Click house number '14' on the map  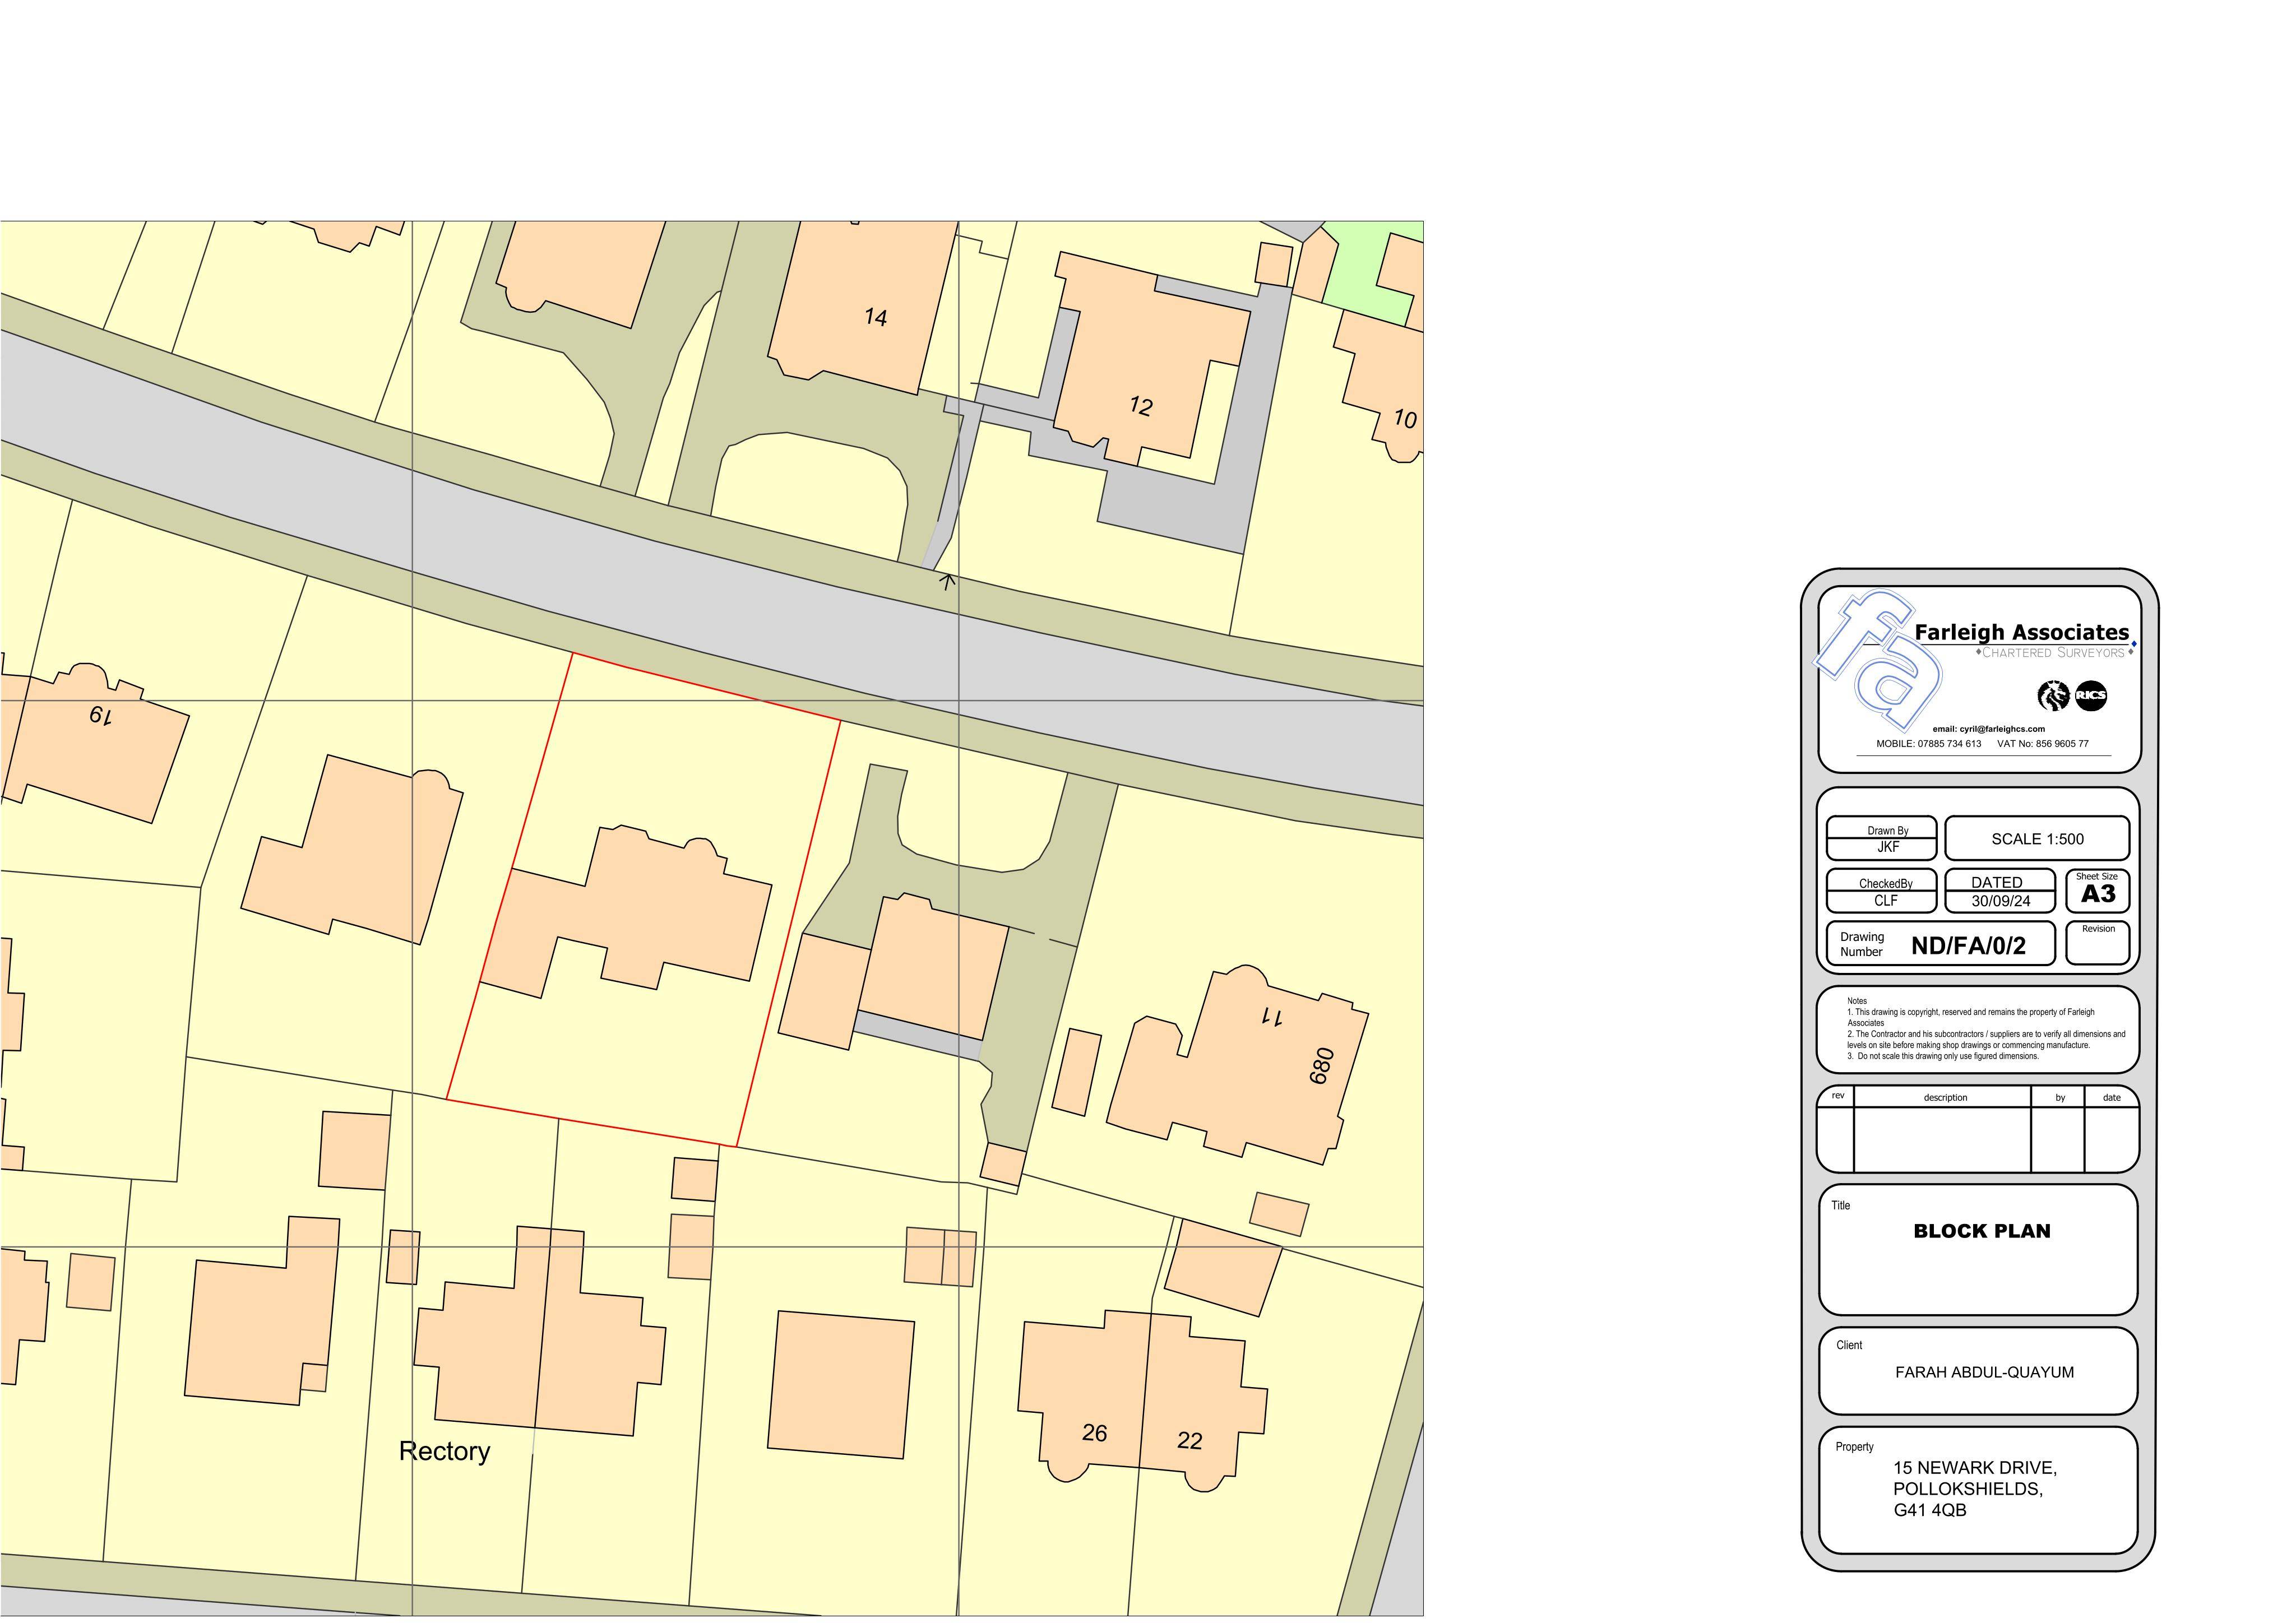point(875,317)
